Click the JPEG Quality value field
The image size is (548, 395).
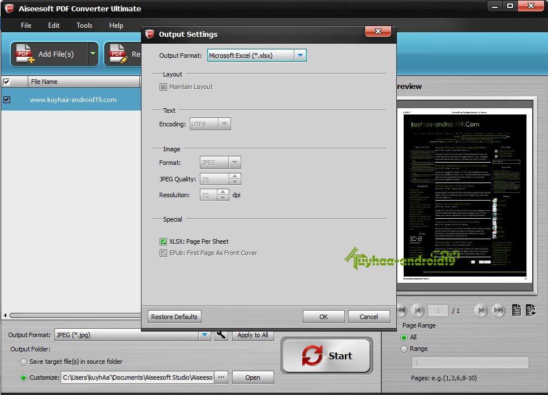(215, 179)
